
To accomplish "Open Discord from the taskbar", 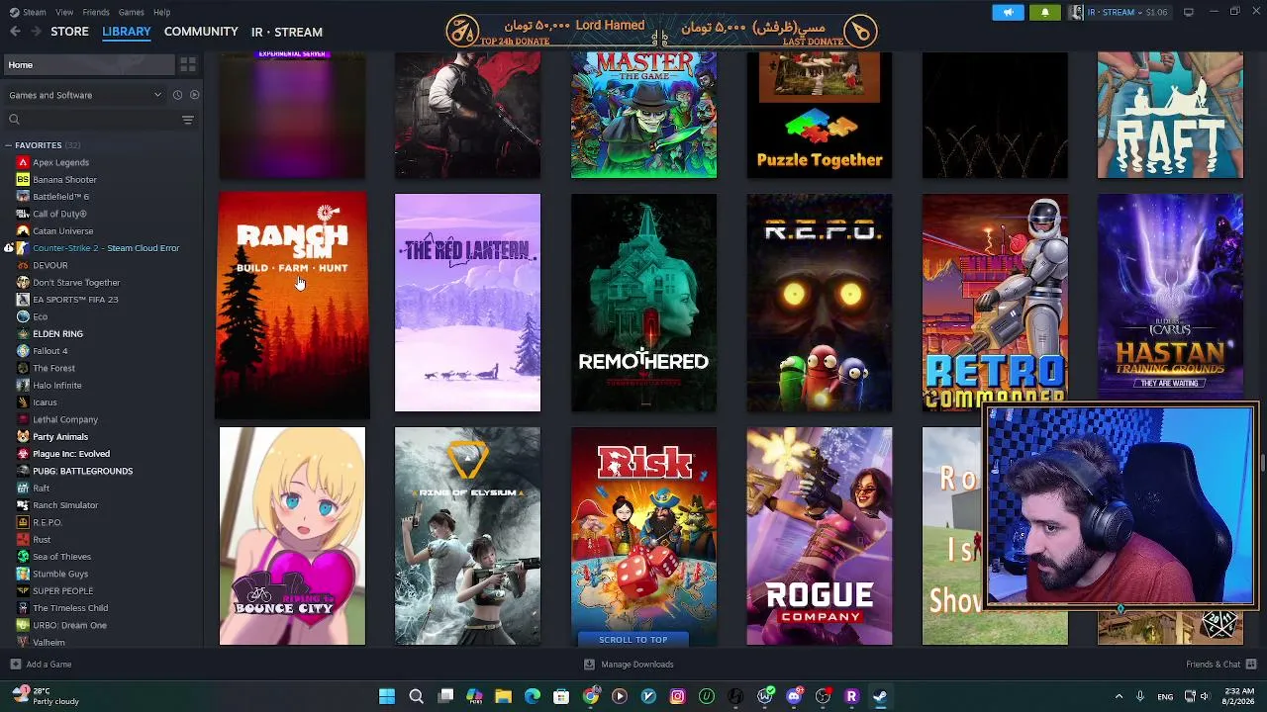I will pyautogui.click(x=793, y=696).
